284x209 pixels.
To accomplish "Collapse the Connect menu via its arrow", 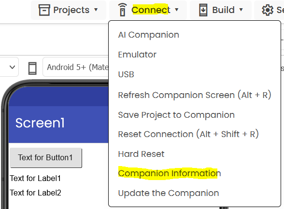I will (177, 10).
